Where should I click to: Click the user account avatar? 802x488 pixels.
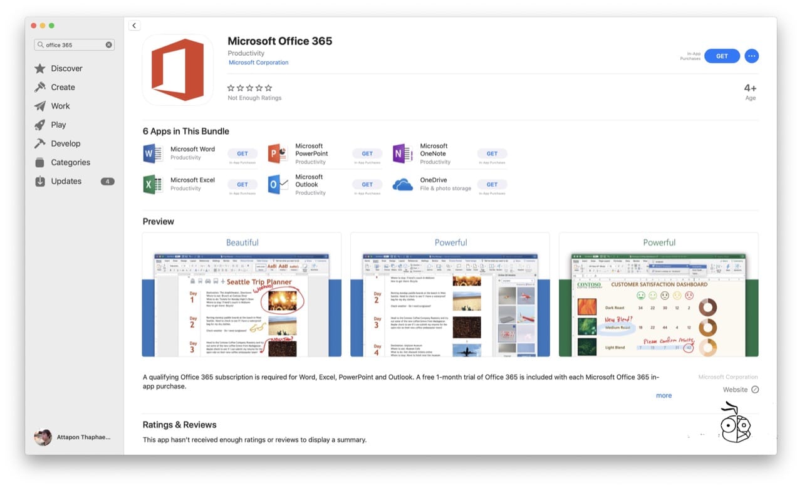point(43,437)
